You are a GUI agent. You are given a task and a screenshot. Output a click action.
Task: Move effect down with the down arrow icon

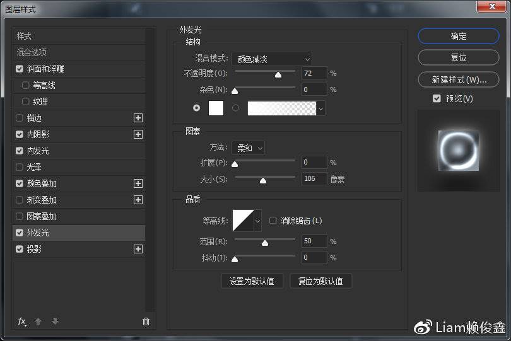point(55,321)
